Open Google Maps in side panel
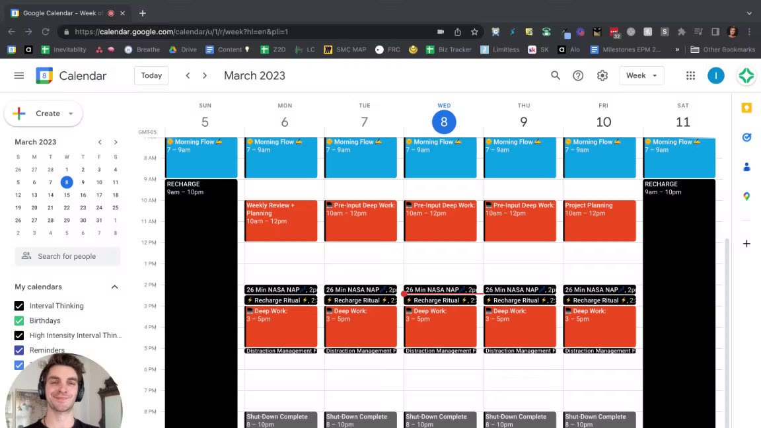The height and width of the screenshot is (428, 761). pyautogui.click(x=746, y=197)
